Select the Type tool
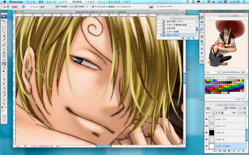 tap(4, 80)
